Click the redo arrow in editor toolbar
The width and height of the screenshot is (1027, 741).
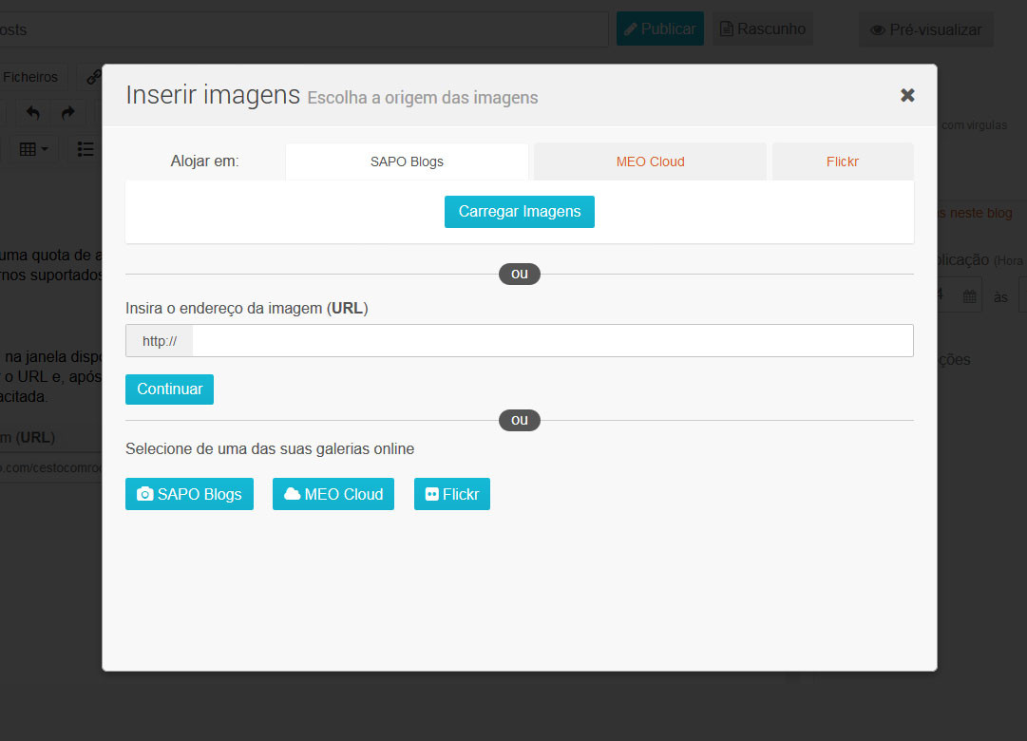click(67, 113)
